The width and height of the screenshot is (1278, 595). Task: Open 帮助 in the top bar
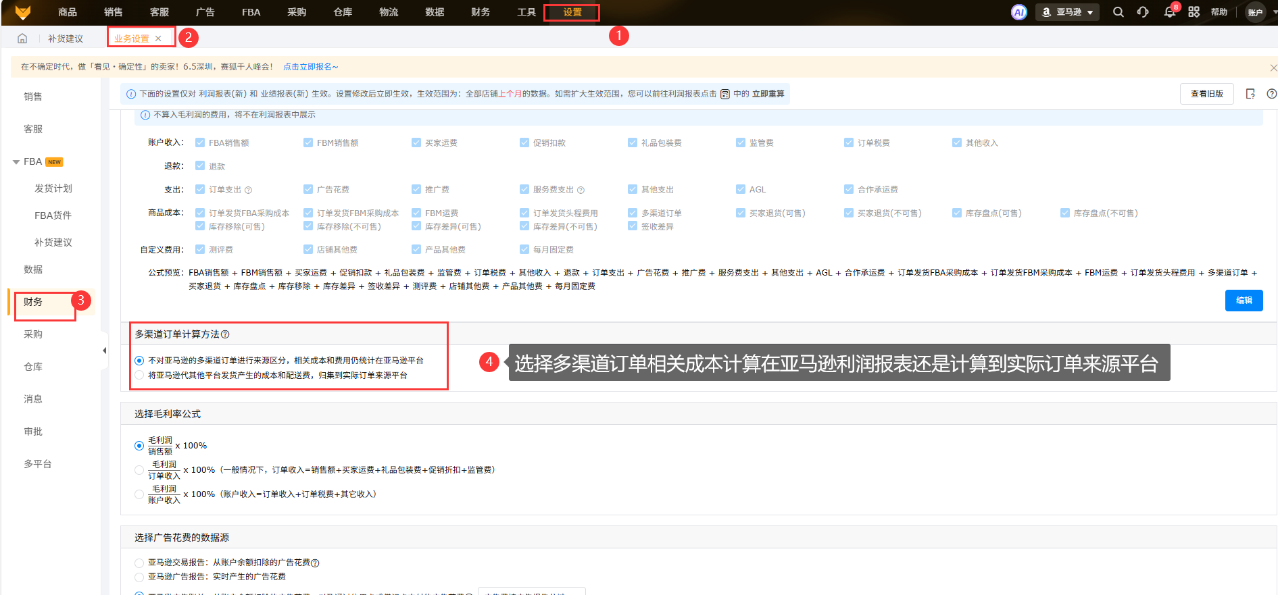(1219, 12)
